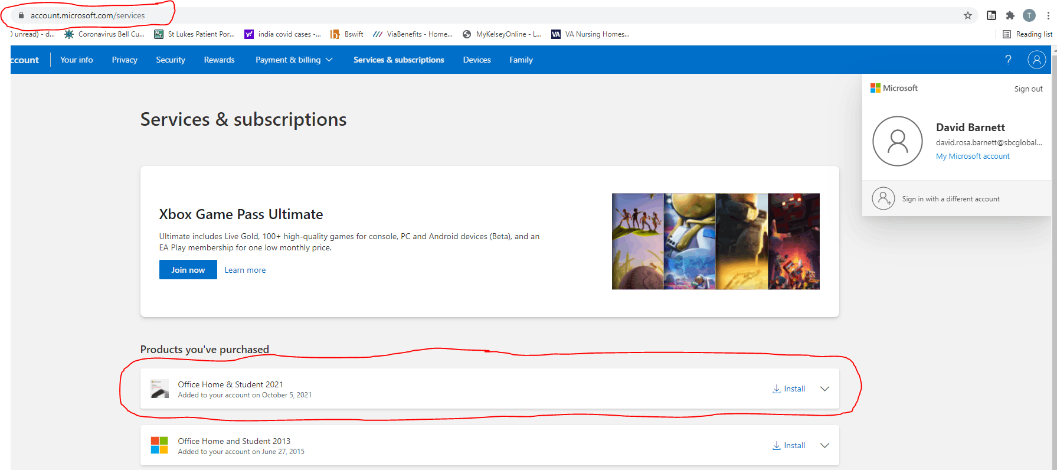
Task: Click the Help question mark icon
Action: tap(1008, 60)
